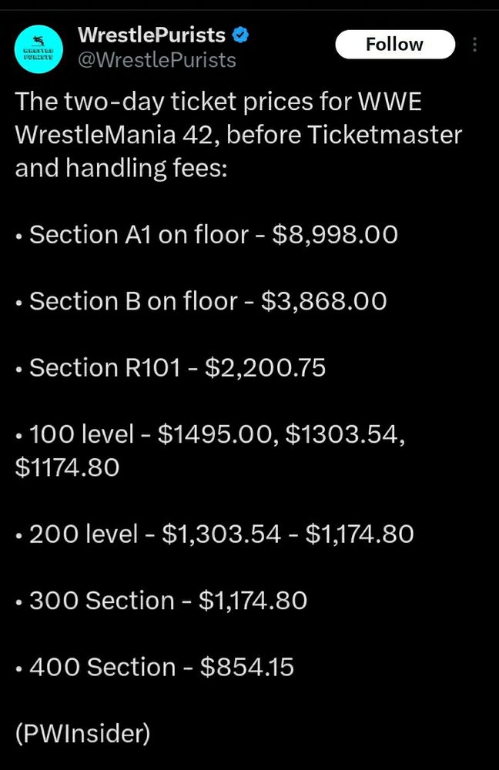Click the WrestleMania 42 text

point(117,135)
